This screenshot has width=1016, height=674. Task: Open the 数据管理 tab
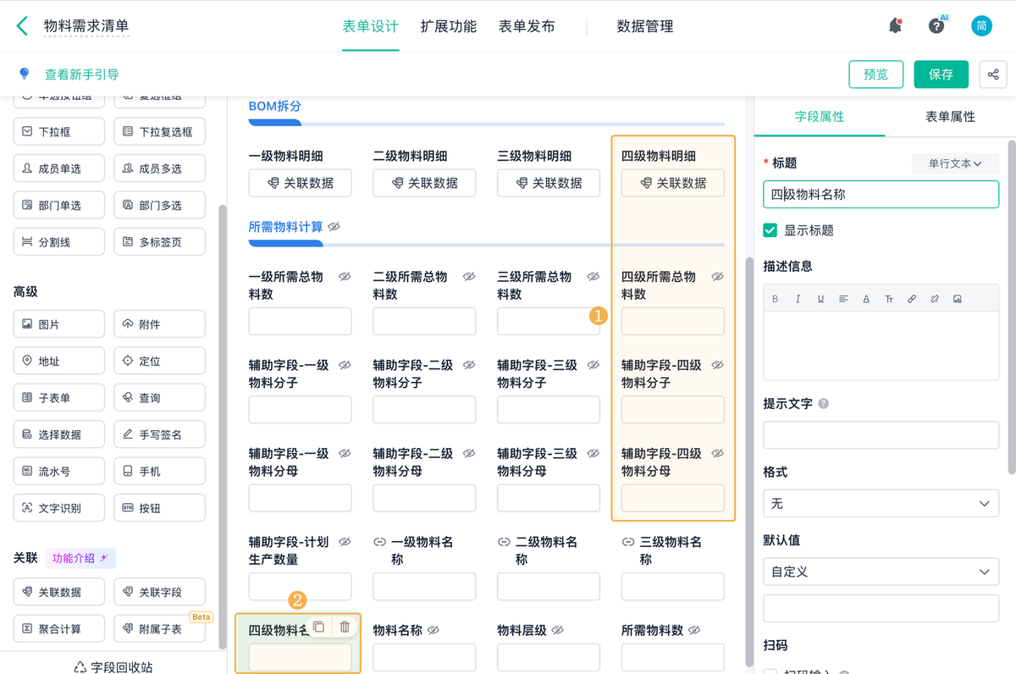click(x=645, y=26)
